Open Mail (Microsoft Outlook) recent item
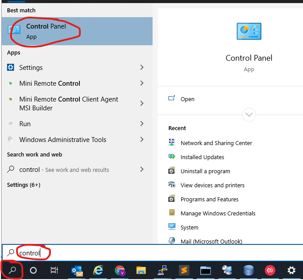Viewport: 303px width, 280px height. click(211, 241)
